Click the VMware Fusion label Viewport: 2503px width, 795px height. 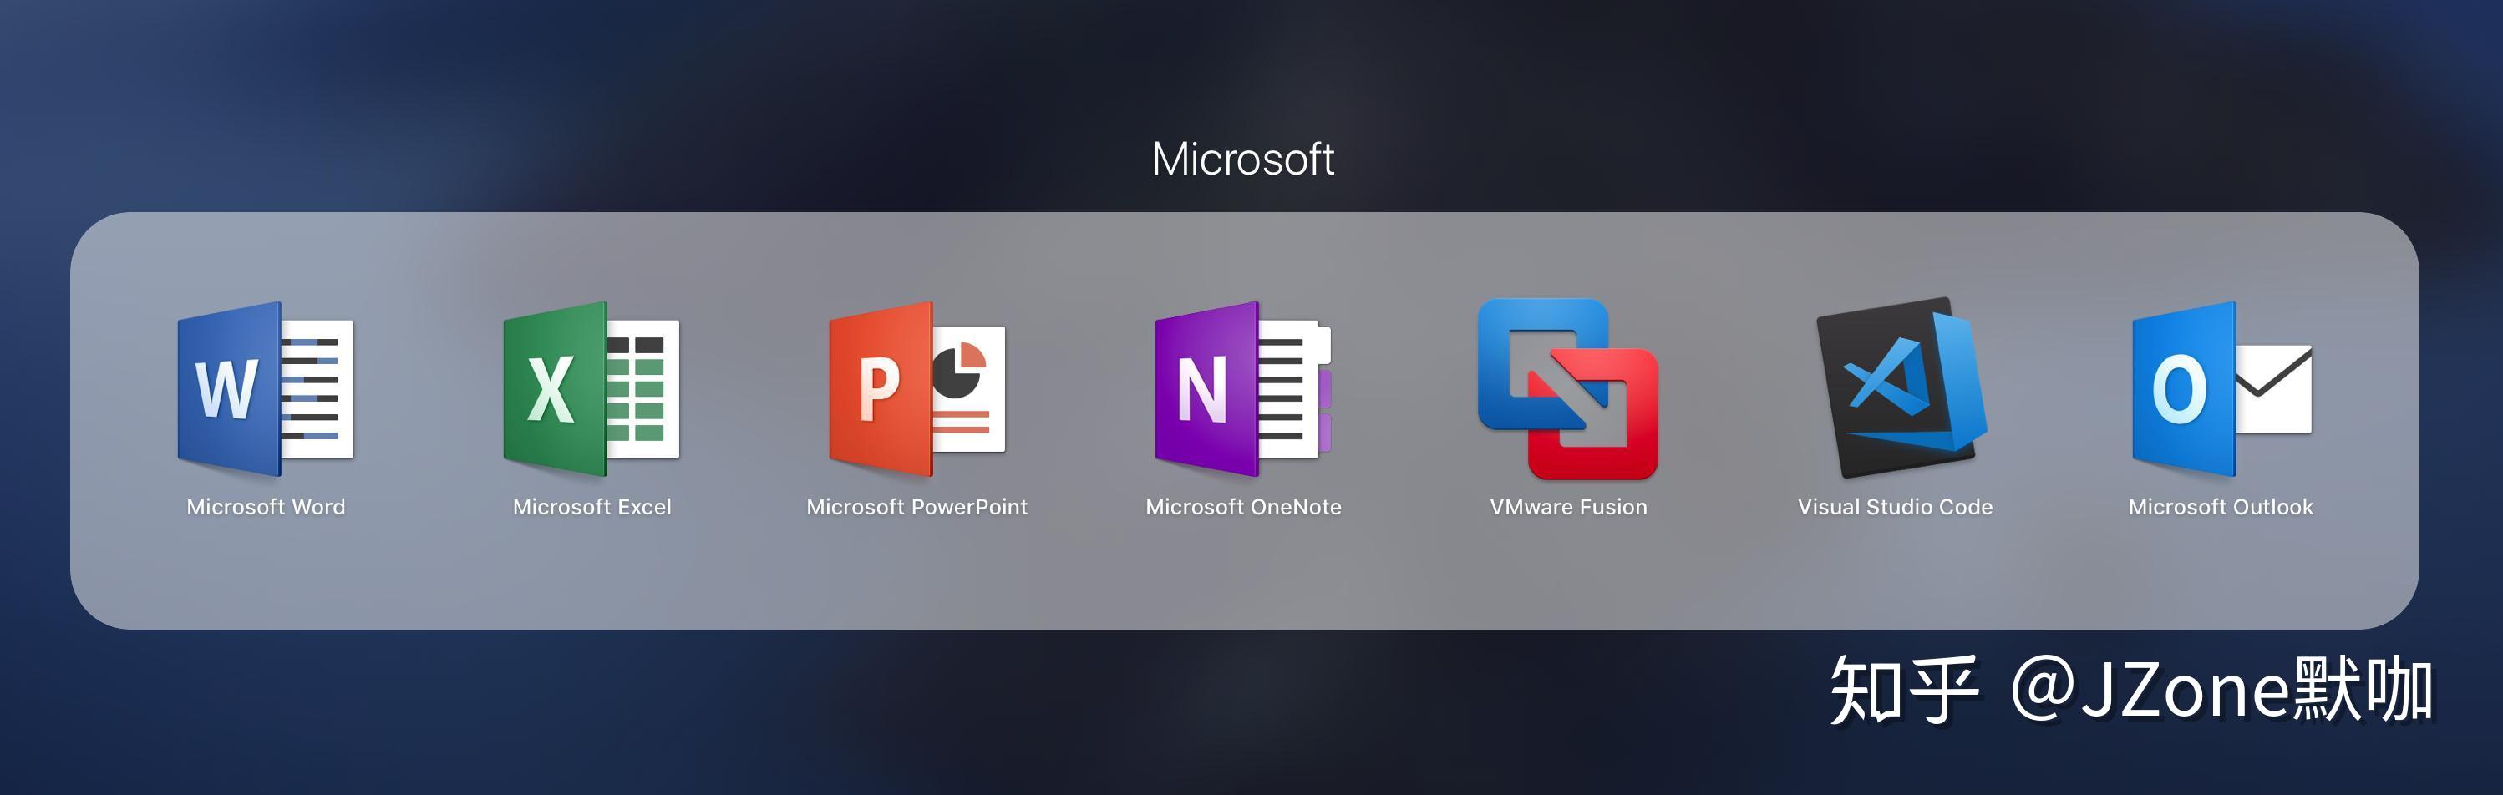(1568, 506)
